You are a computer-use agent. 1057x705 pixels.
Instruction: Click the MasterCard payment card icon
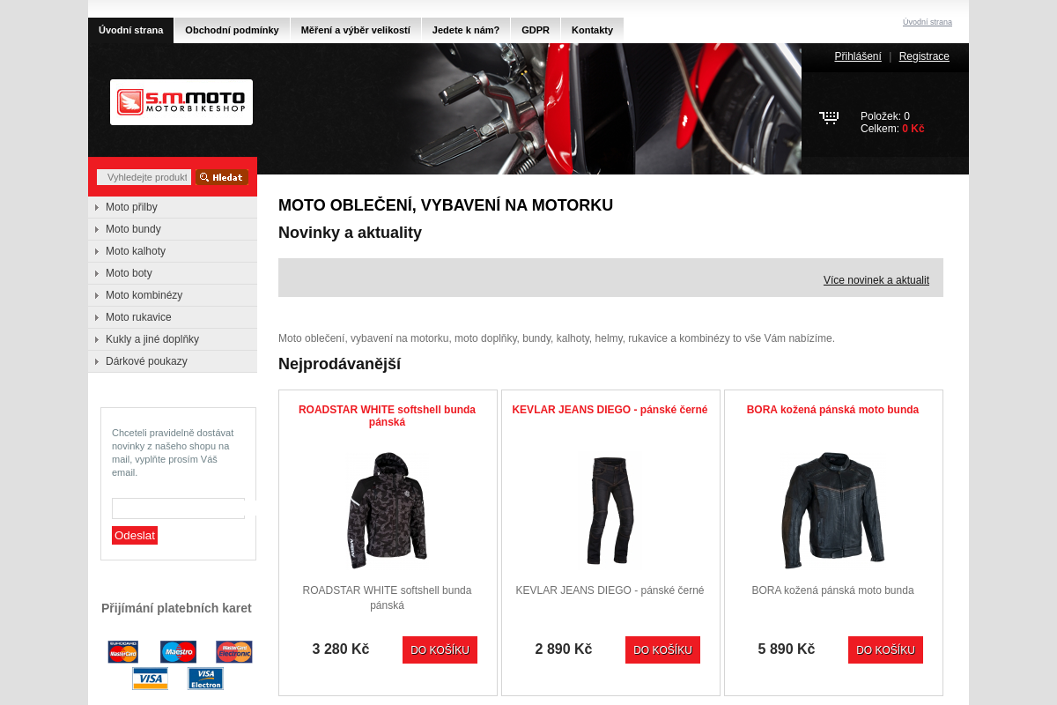pyautogui.click(x=123, y=652)
